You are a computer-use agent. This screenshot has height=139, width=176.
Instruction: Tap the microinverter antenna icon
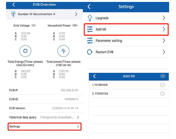point(13,14)
